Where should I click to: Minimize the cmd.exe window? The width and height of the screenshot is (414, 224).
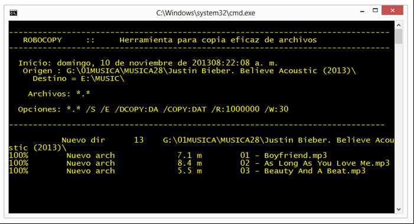coord(362,11)
